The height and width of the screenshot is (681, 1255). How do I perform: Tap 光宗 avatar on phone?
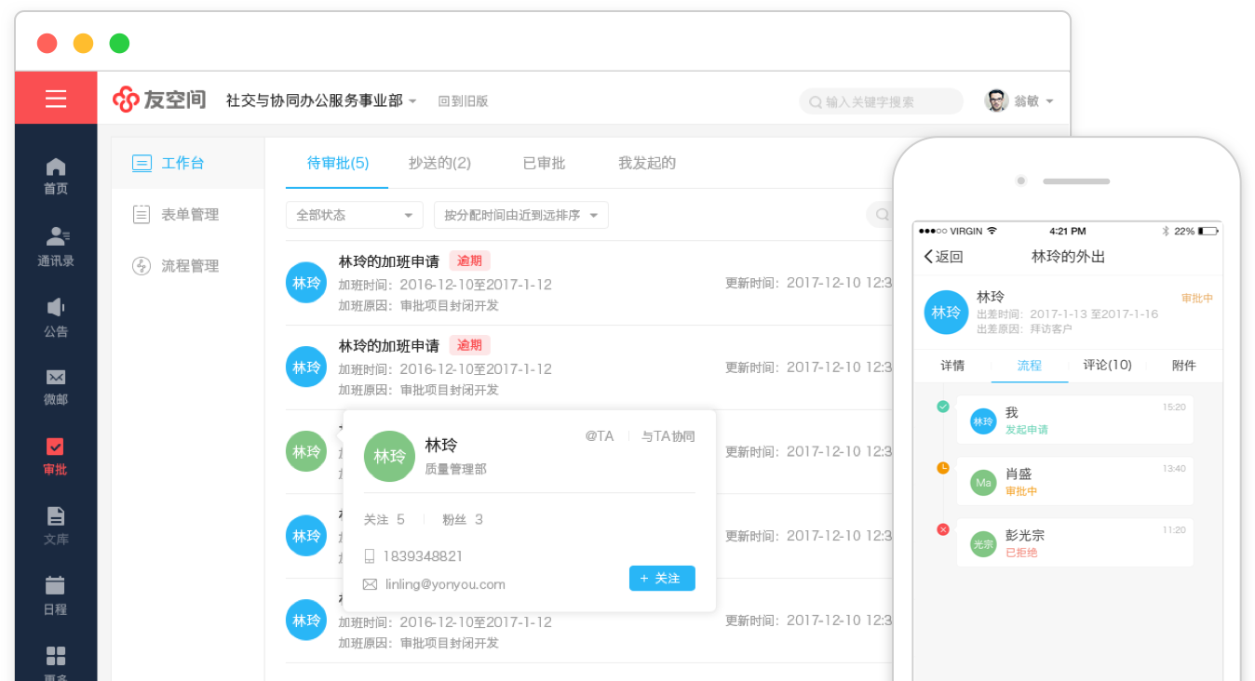click(983, 544)
